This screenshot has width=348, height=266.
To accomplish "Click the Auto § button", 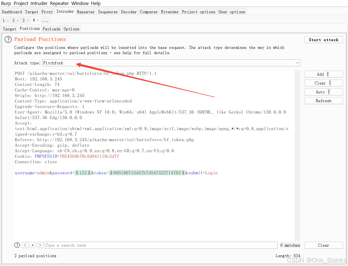I will [x=324, y=92].
